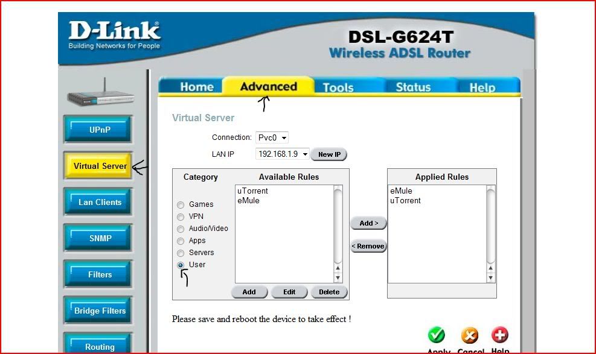
Task: Open the Status tab
Action: (x=413, y=87)
